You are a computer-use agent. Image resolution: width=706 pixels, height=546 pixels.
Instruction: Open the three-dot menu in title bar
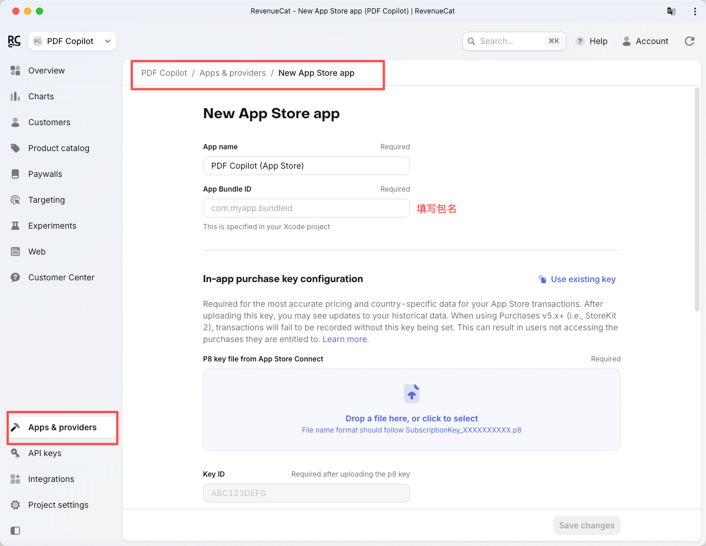point(695,11)
